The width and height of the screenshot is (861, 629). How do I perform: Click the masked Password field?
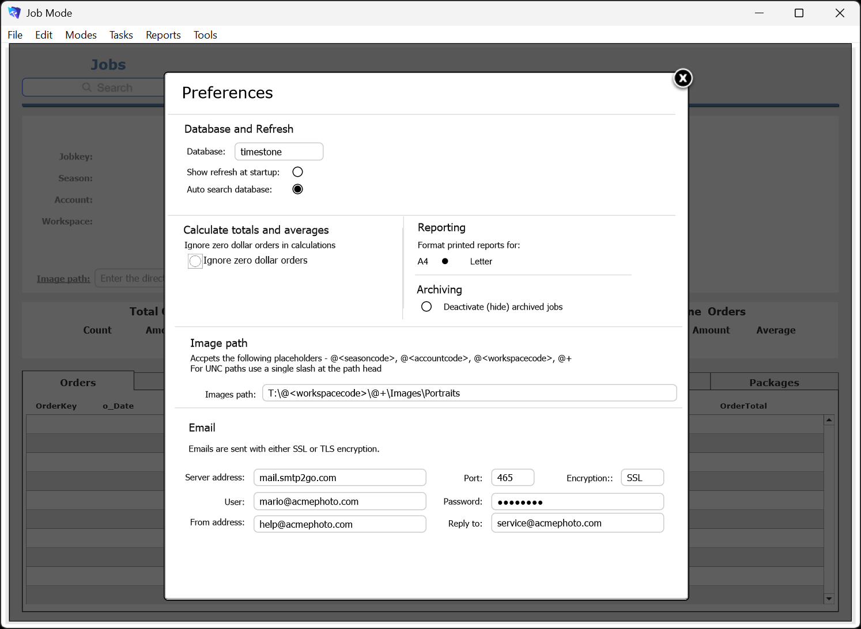click(577, 501)
